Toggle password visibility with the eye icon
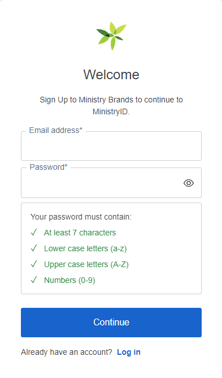 [189, 183]
